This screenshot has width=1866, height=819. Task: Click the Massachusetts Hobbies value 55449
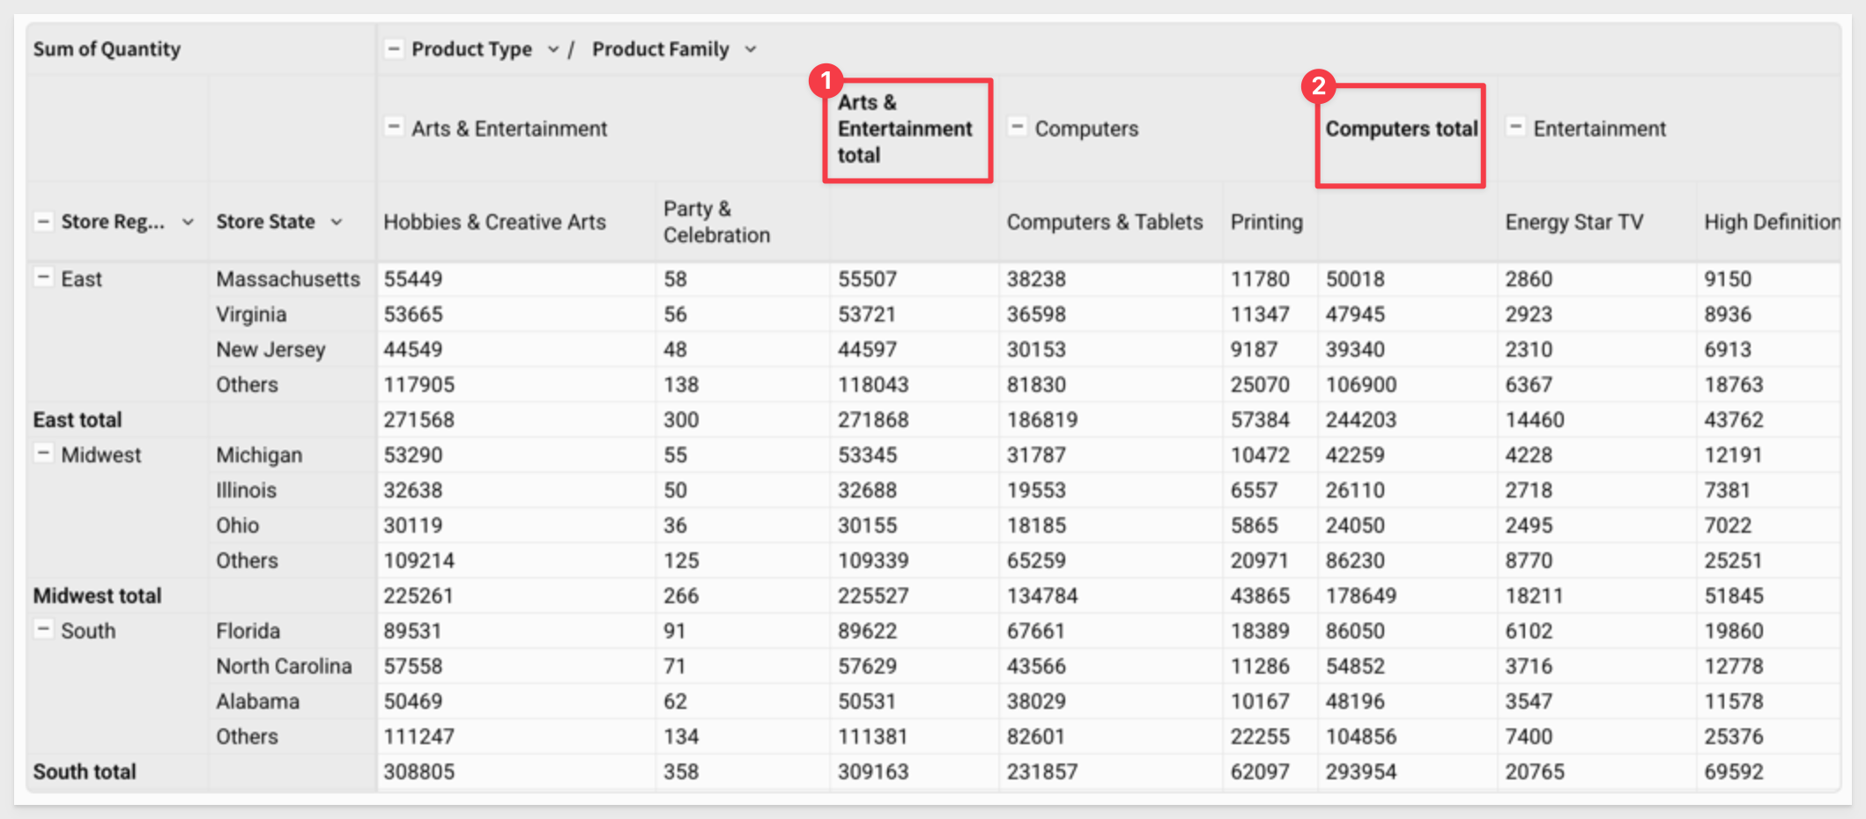(413, 279)
